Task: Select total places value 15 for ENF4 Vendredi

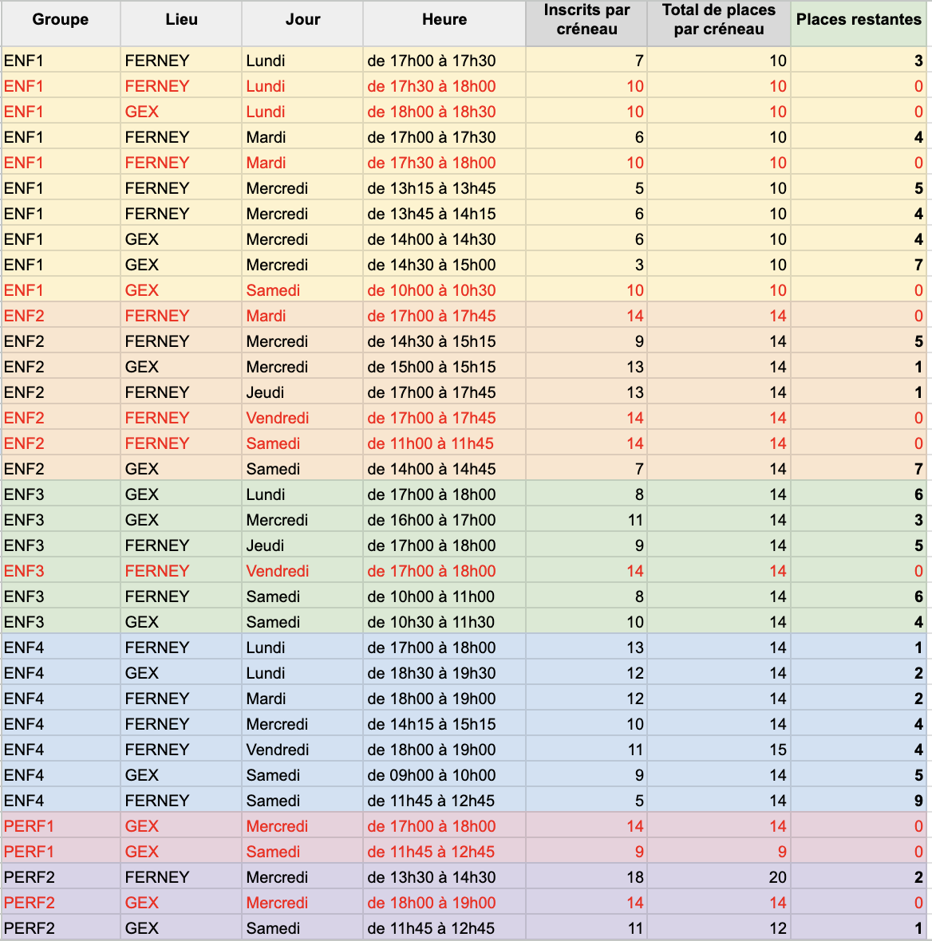Action: click(719, 750)
